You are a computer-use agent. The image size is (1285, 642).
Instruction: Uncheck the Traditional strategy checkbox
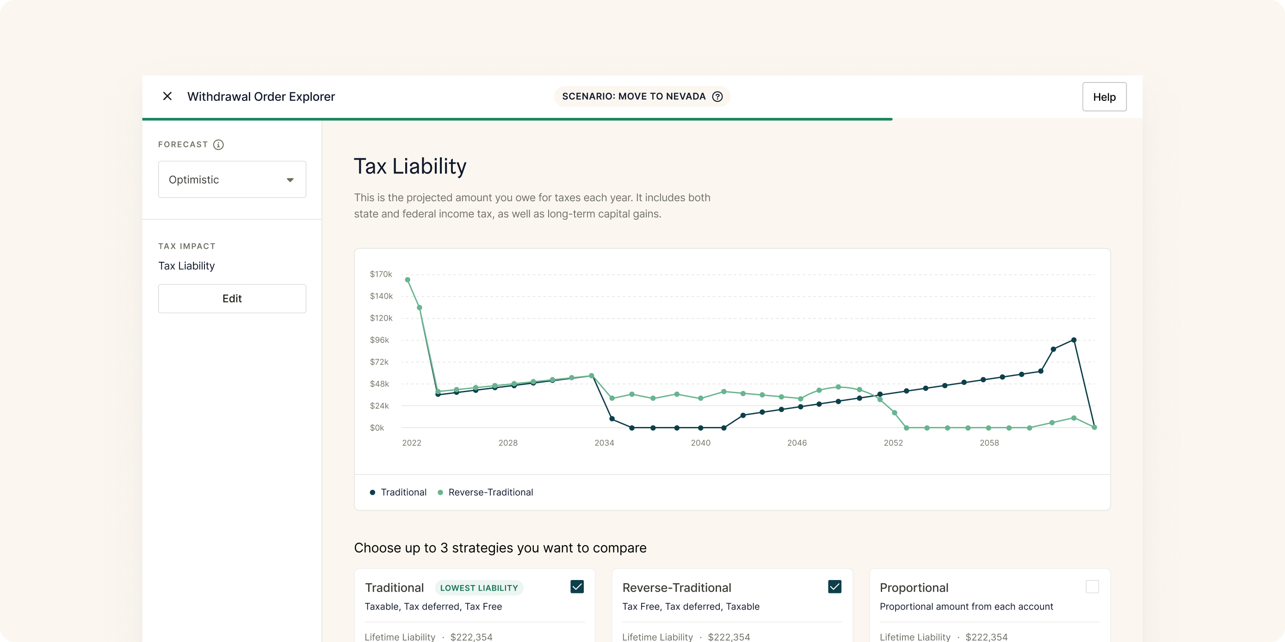click(x=577, y=586)
